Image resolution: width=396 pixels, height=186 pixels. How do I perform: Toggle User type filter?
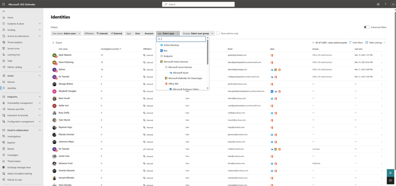138,33
